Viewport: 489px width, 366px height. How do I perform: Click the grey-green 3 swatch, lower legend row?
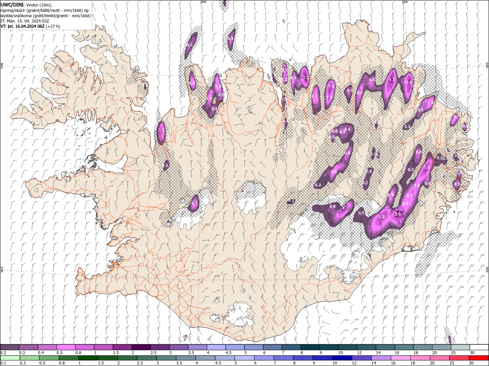point(166,358)
